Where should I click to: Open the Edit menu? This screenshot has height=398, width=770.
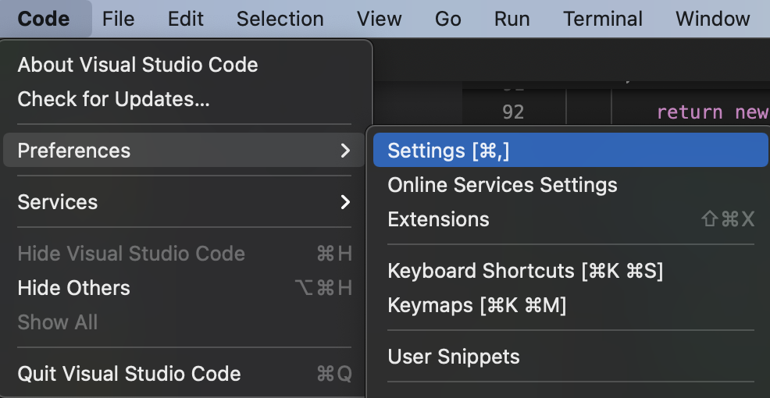coord(186,19)
